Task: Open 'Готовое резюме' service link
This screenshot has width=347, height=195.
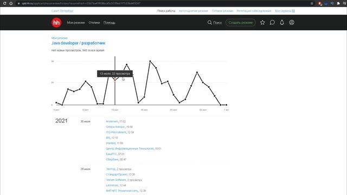Action: tap(222, 11)
